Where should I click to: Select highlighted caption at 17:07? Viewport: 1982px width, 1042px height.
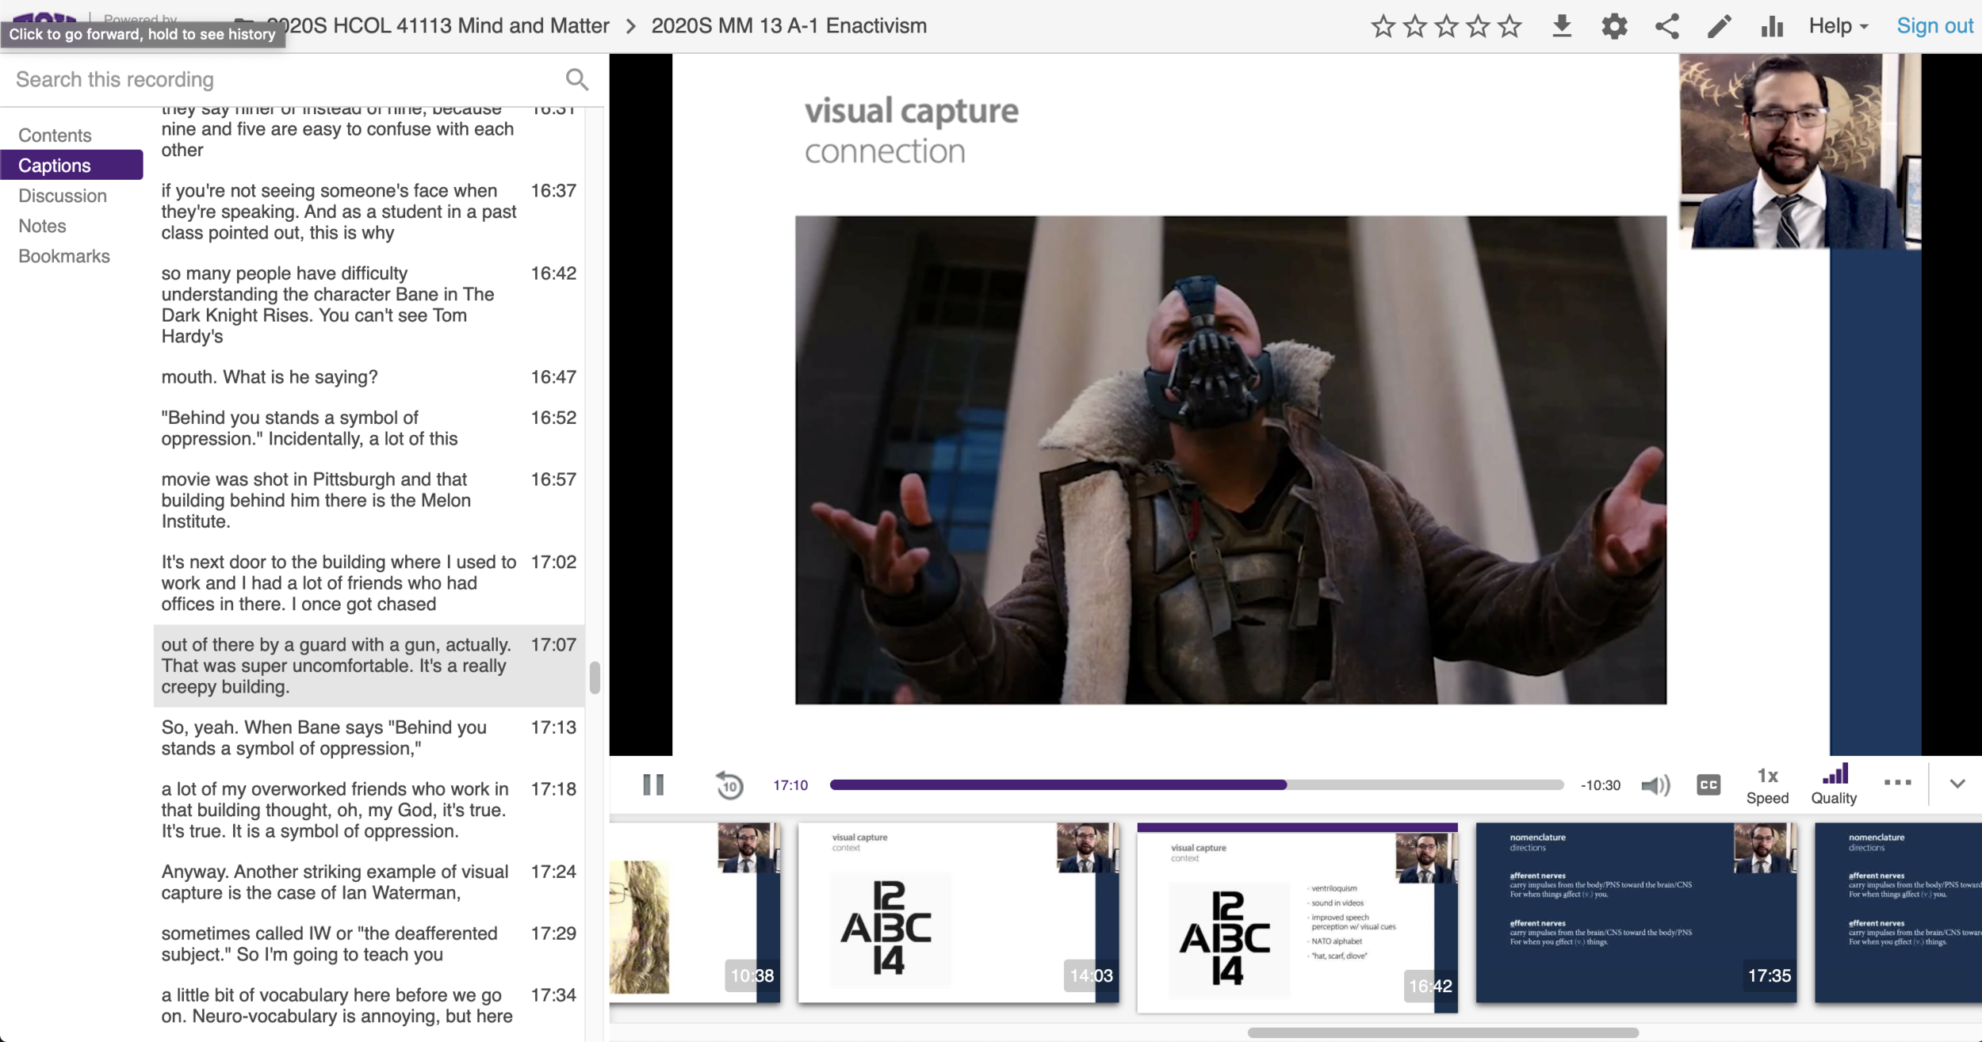pos(369,666)
